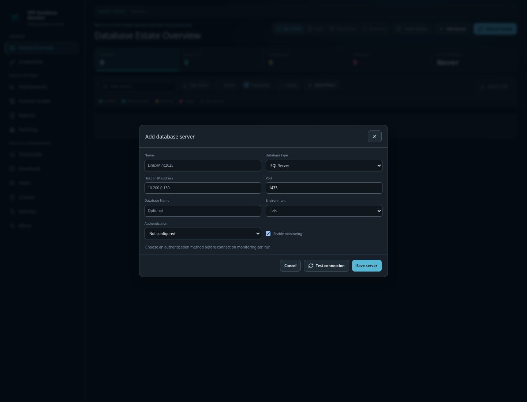Open the Environment dropdown showing Lab
Image resolution: width=527 pixels, height=402 pixels.
pos(324,211)
